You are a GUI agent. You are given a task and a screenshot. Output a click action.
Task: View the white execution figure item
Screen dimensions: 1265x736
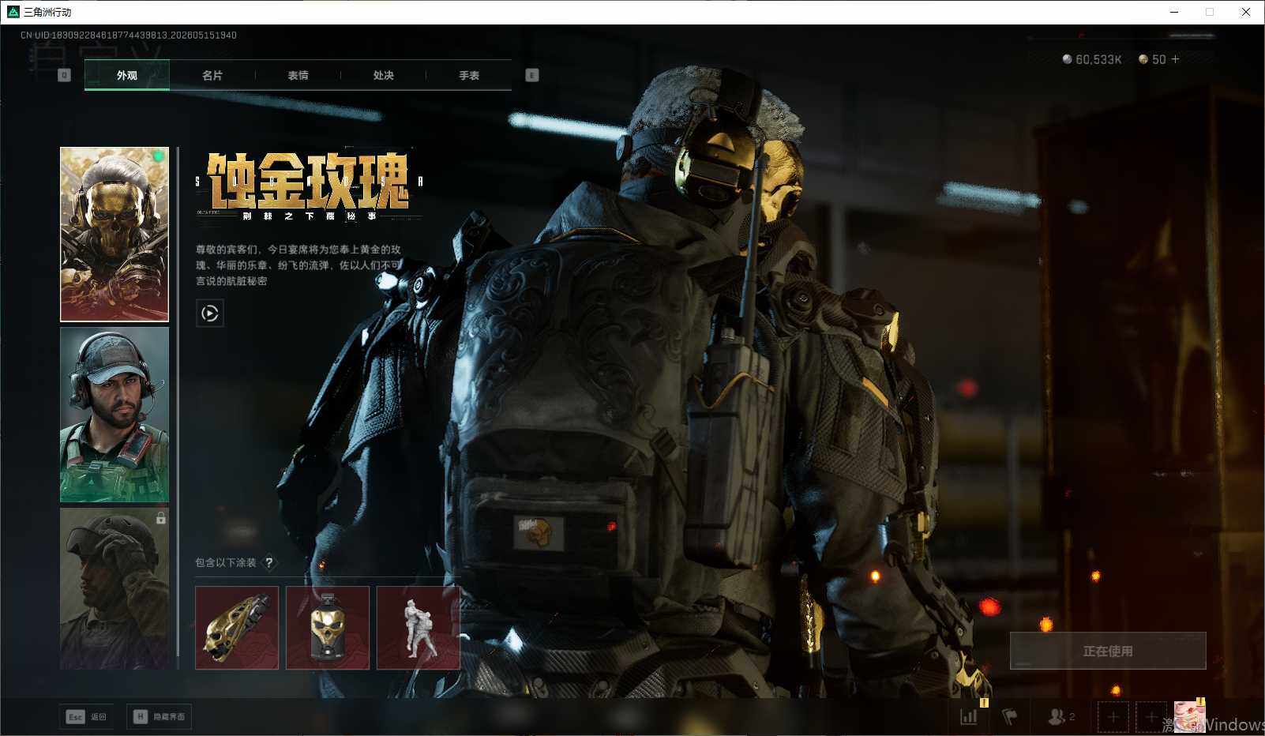(x=419, y=628)
